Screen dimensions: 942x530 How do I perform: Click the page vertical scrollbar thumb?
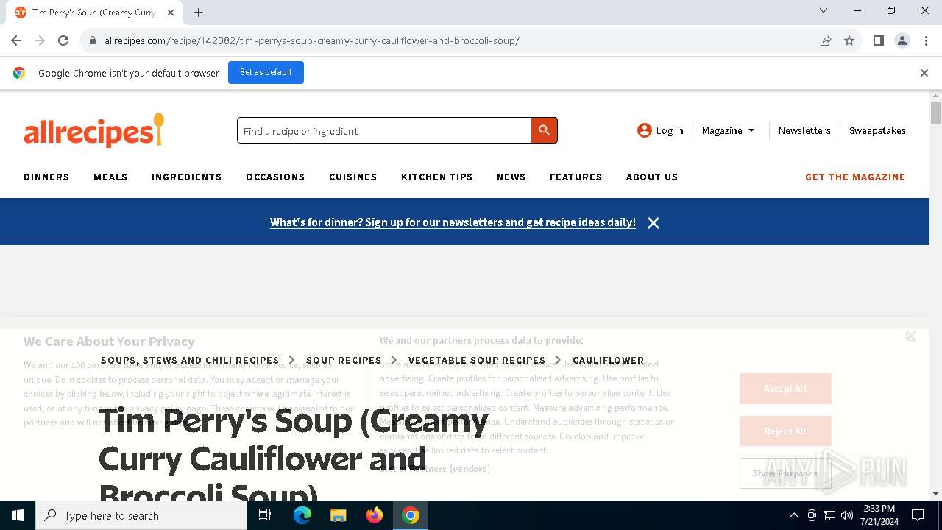[x=935, y=113]
